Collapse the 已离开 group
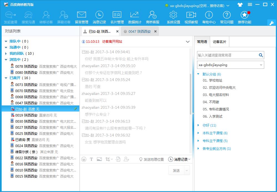277x192 pixels. (x=6, y=78)
